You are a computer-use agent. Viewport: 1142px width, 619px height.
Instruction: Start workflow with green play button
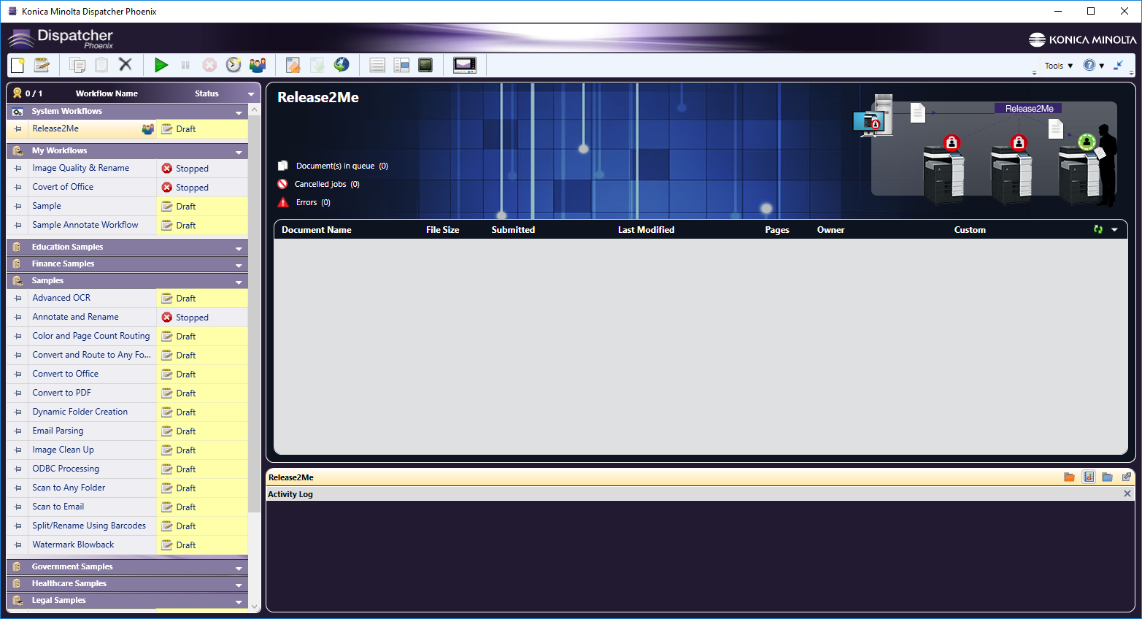[161, 66]
